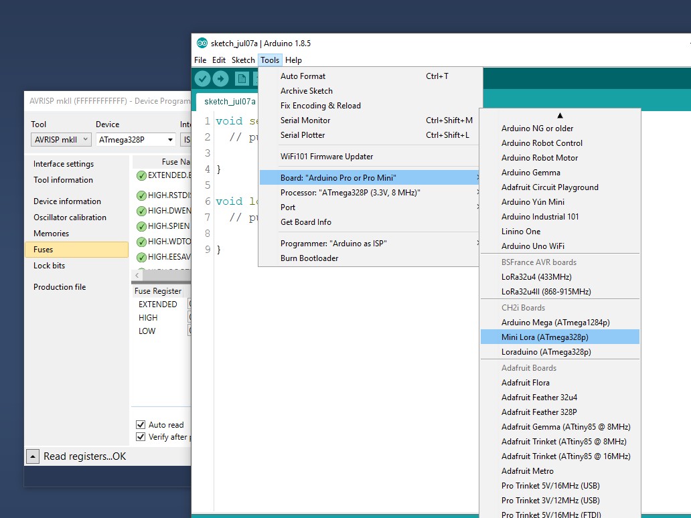Go to Memories section
The image size is (691, 518).
(x=52, y=234)
